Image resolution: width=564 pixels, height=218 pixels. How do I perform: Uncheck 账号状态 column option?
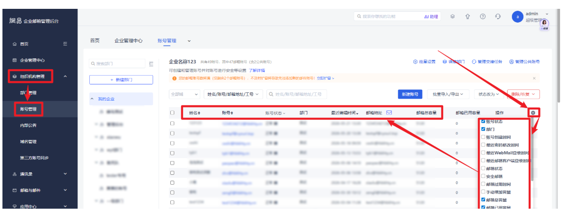[x=483, y=122]
